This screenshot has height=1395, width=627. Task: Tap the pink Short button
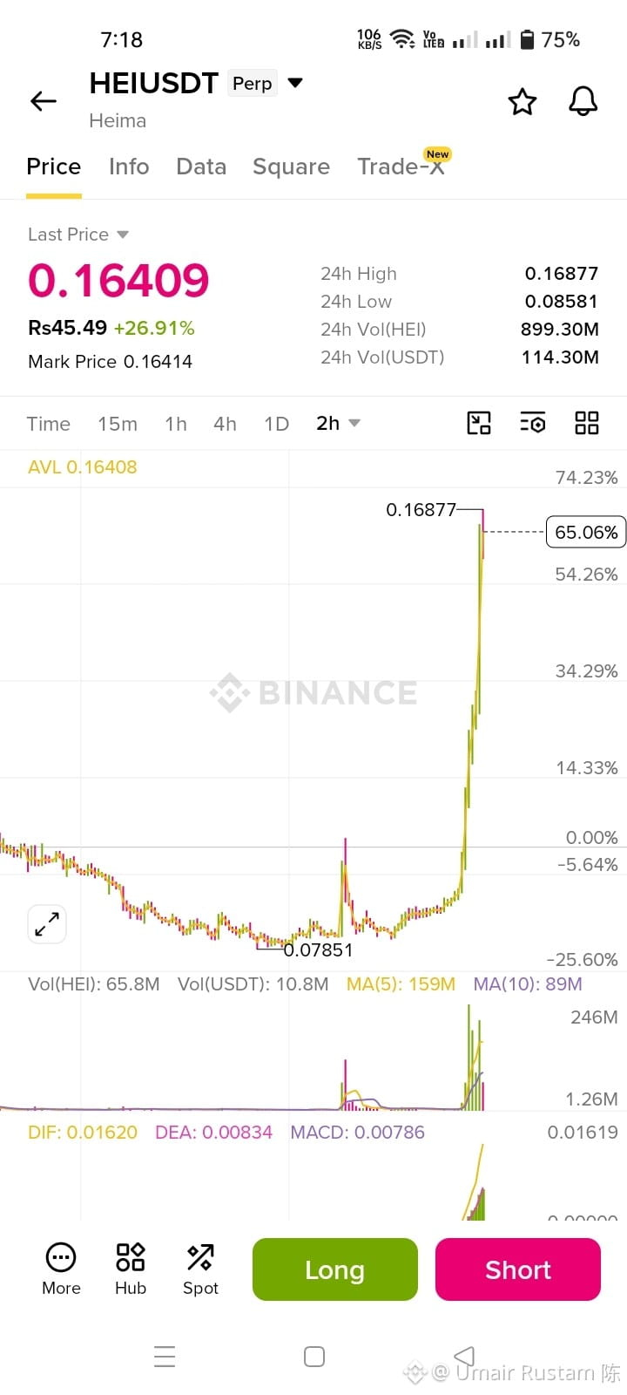click(518, 1269)
